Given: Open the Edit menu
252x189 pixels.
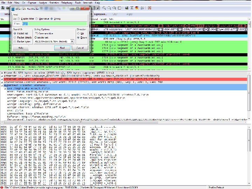Looking at the screenshot, I should pos(10,3).
